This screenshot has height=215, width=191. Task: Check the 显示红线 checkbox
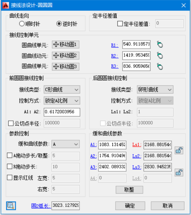coord(9,178)
